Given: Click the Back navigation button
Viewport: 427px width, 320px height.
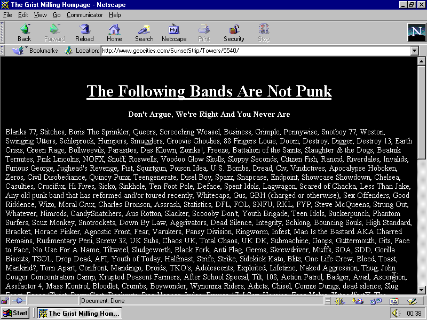Looking at the screenshot, I should tap(24, 33).
